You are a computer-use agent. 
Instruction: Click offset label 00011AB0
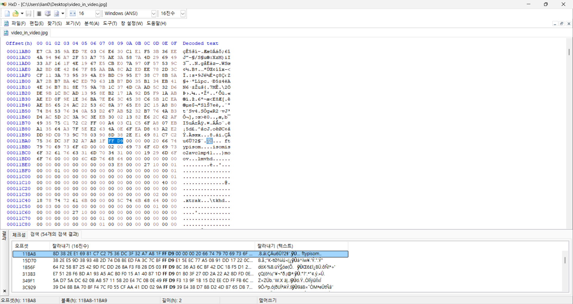19,52
